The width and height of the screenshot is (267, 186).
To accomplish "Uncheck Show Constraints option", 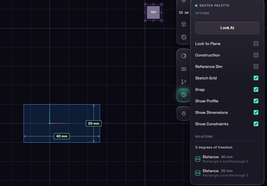I will (x=256, y=124).
